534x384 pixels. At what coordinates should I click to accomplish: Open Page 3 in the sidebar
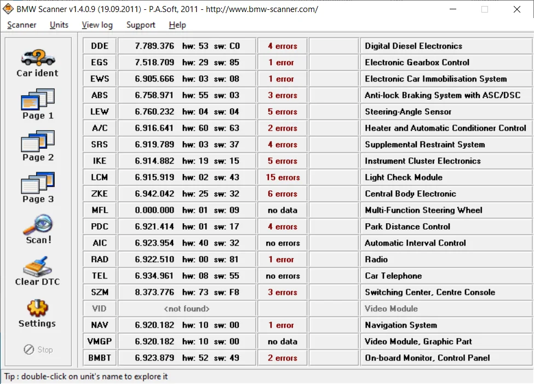(x=38, y=188)
